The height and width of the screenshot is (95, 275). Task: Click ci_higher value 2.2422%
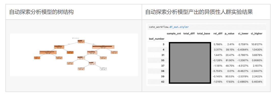(257, 76)
